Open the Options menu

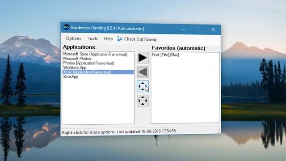[73, 38]
